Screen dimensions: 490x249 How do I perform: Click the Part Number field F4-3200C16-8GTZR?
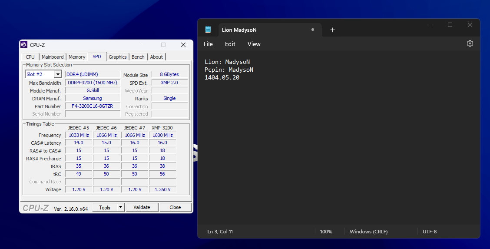pyautogui.click(x=93, y=106)
